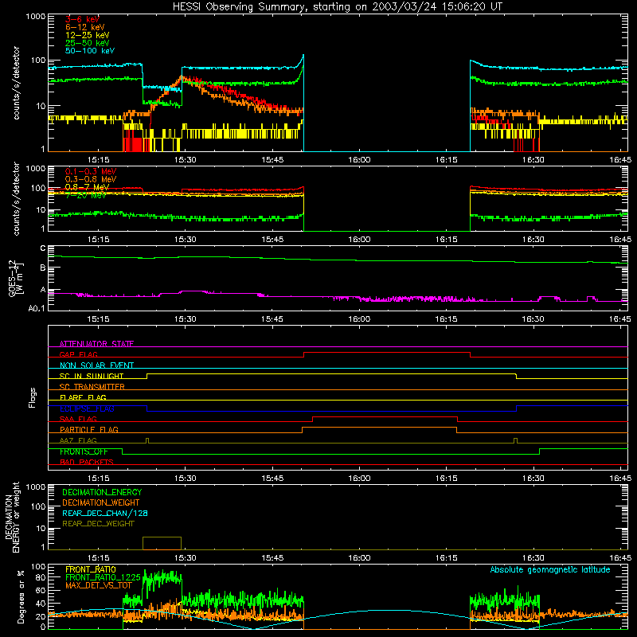Pick the SAA_FLAG label
This screenshot has width=637, height=637.
click(x=78, y=419)
